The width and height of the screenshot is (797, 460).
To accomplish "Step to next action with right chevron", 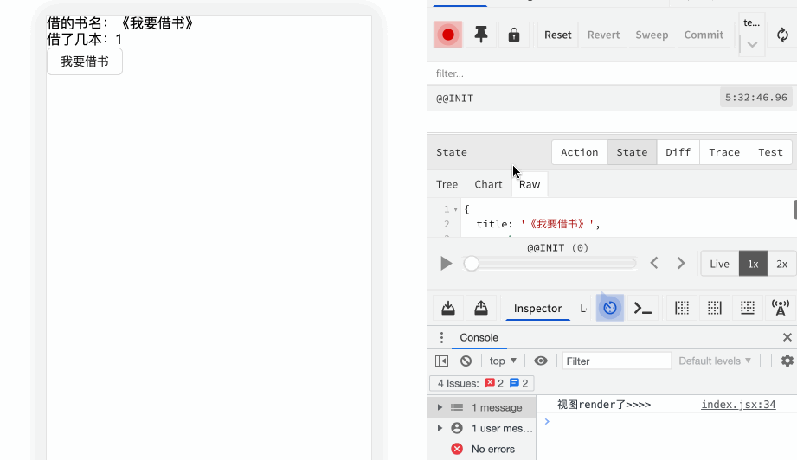I will pos(681,263).
